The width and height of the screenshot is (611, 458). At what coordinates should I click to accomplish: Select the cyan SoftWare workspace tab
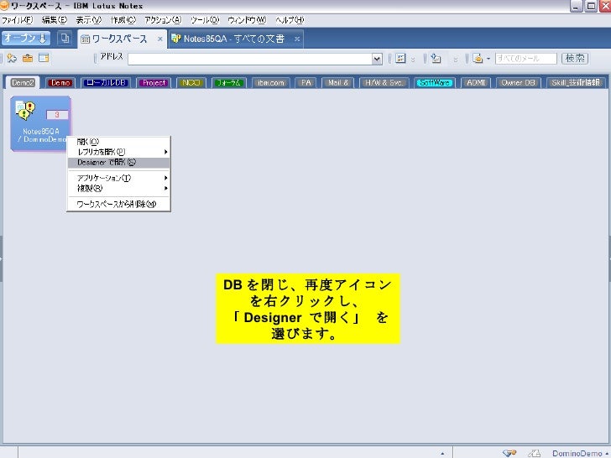tap(434, 82)
